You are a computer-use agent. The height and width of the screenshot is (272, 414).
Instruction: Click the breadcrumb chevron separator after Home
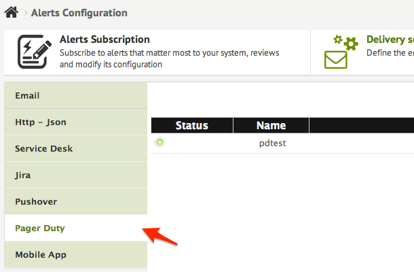[x=24, y=13]
